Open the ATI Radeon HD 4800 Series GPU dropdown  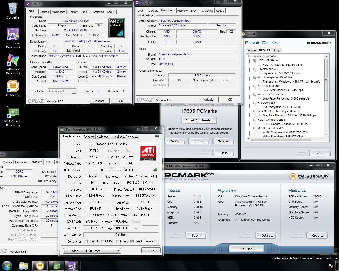[x=92, y=251]
